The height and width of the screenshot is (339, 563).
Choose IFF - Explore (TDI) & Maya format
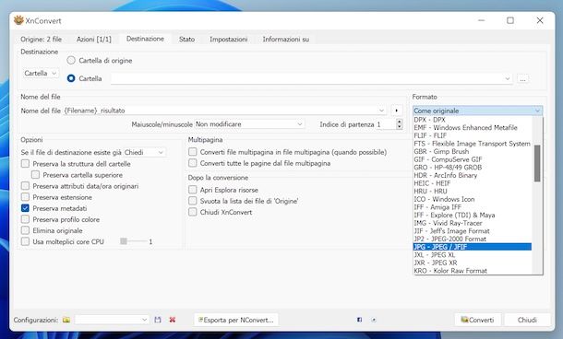click(x=473, y=215)
